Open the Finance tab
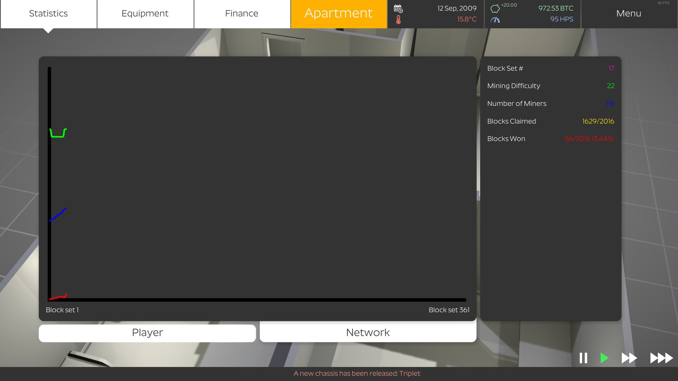The height and width of the screenshot is (381, 678). [242, 14]
